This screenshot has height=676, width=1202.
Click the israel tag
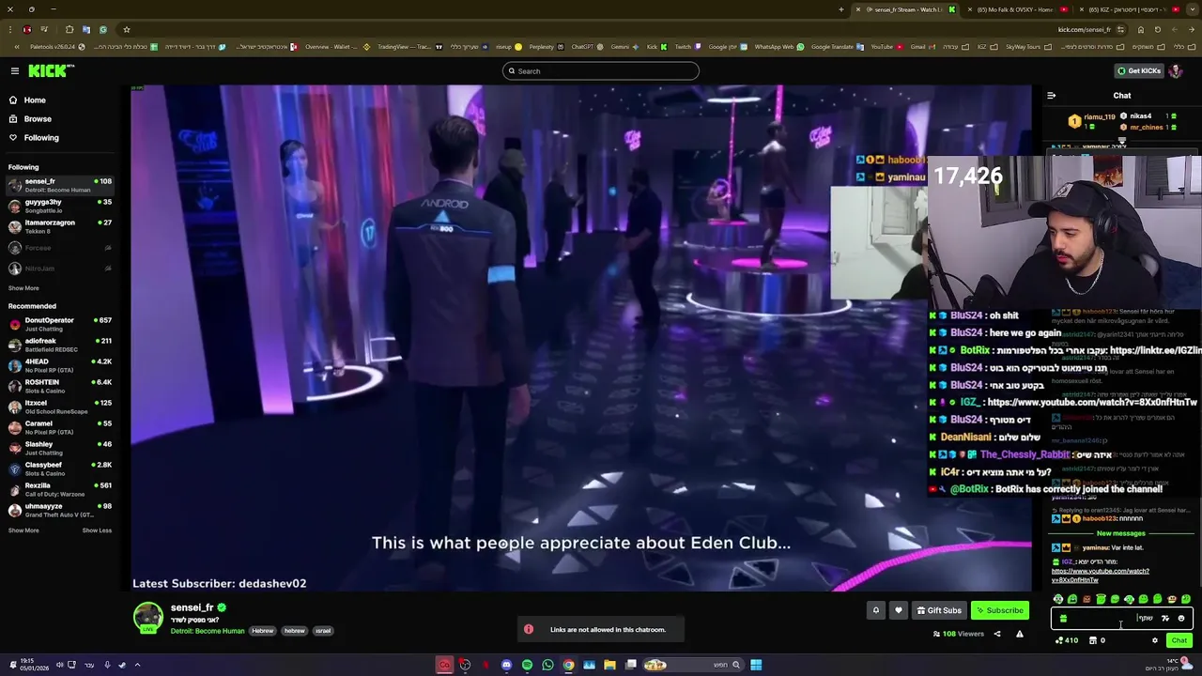coord(323,631)
